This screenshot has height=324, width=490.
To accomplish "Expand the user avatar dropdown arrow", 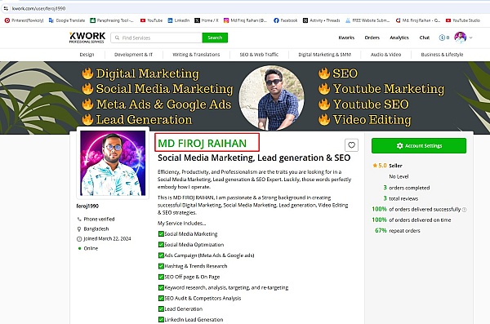I will pos(470,38).
